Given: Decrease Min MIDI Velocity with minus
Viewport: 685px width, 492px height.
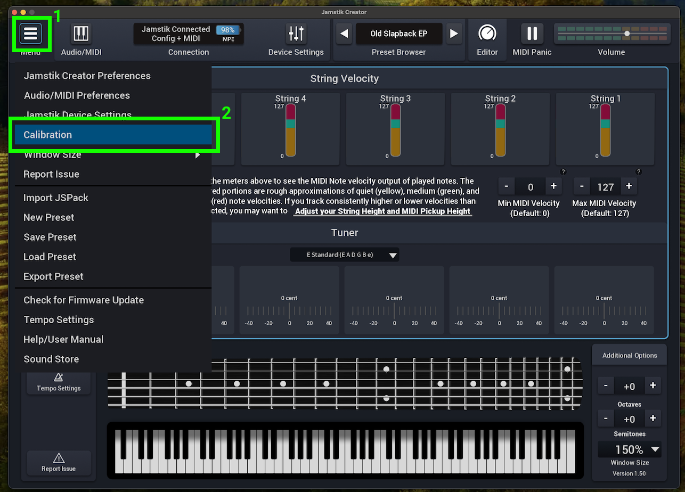Looking at the screenshot, I should [507, 186].
